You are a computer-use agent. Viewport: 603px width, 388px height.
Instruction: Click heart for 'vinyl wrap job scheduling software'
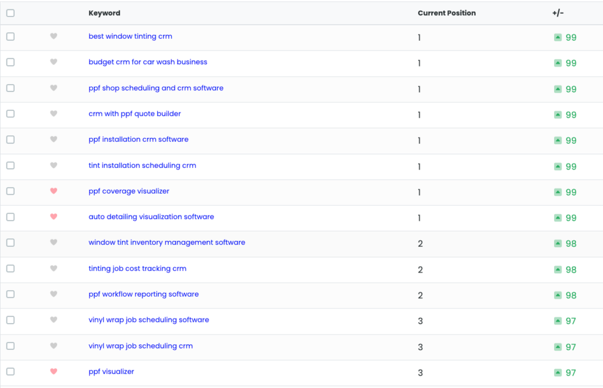click(x=54, y=320)
